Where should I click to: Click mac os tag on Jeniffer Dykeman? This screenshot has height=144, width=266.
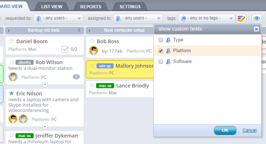point(25,136)
